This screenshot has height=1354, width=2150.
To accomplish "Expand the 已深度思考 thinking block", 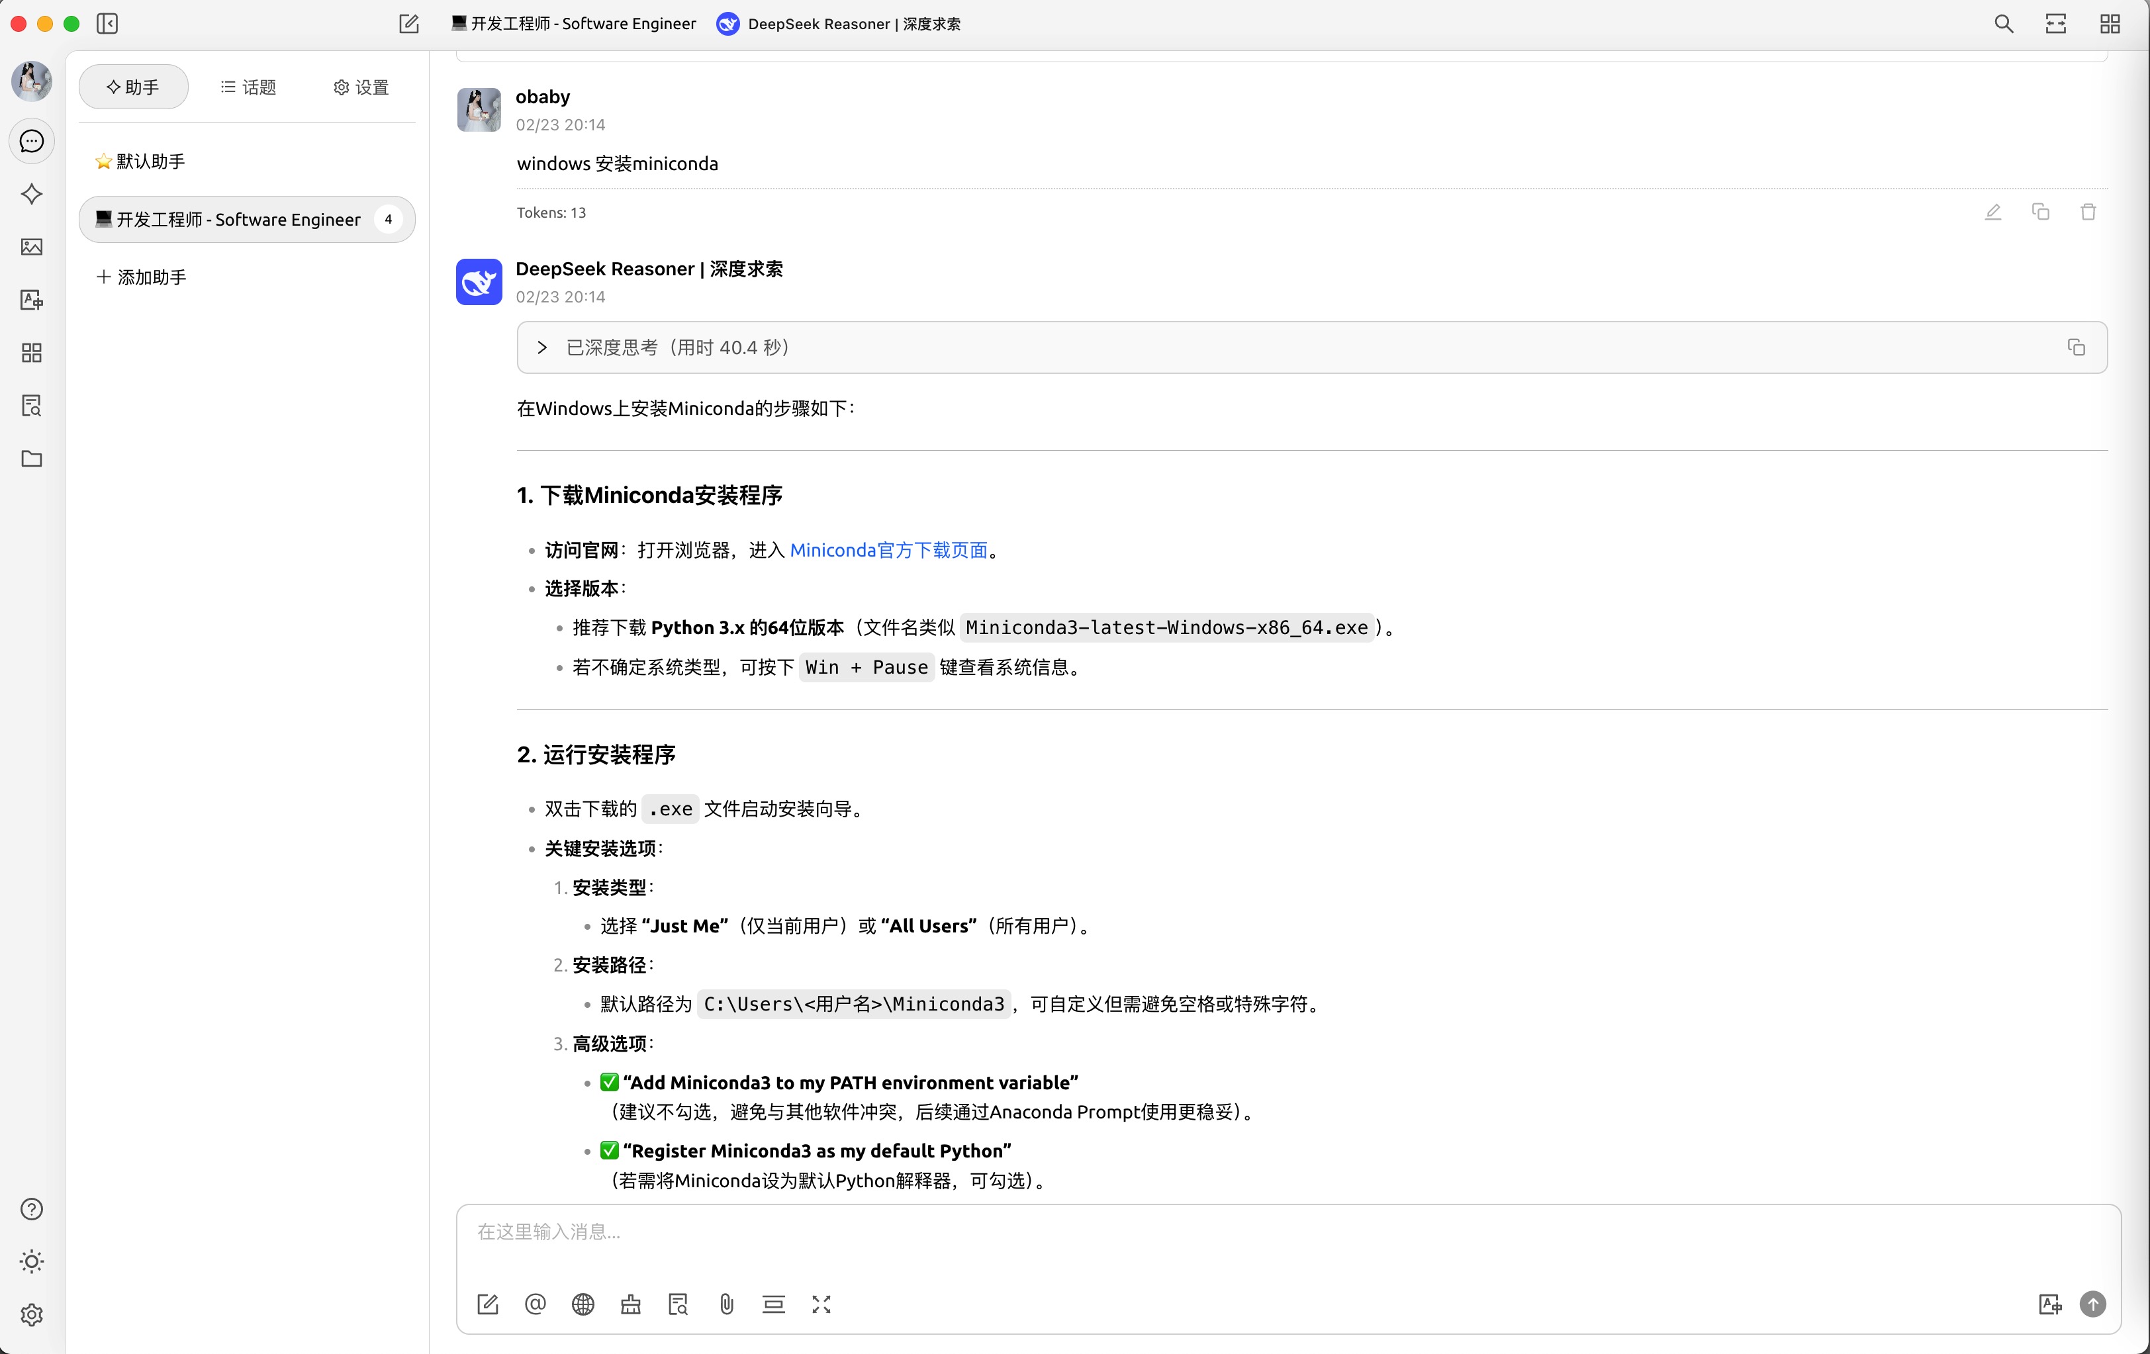I will [x=542, y=347].
